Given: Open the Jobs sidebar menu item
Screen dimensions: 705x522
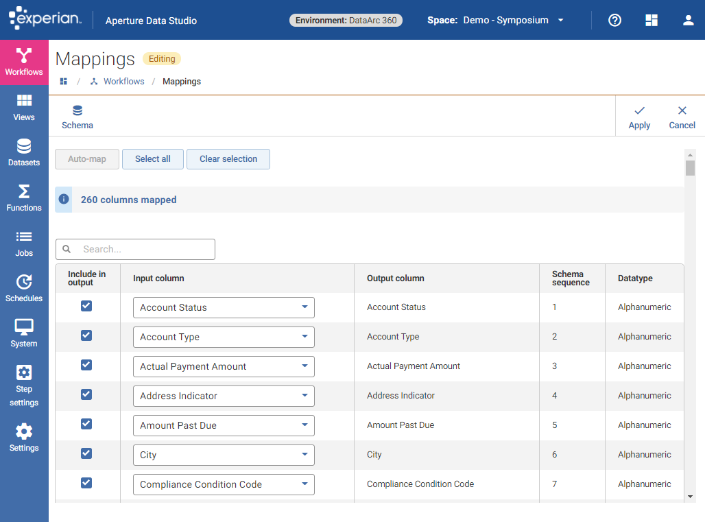Looking at the screenshot, I should [x=24, y=244].
